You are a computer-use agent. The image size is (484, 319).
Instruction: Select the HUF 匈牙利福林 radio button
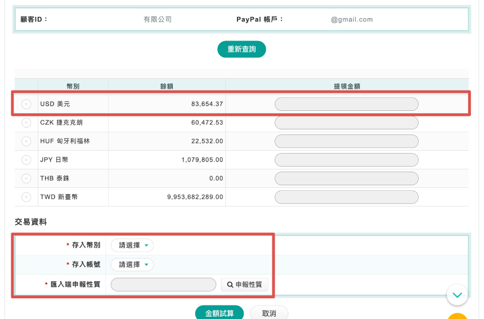pyautogui.click(x=26, y=141)
